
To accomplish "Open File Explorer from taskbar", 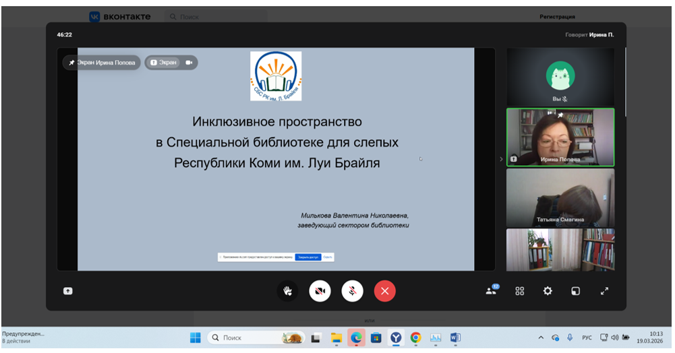I will [x=336, y=338].
